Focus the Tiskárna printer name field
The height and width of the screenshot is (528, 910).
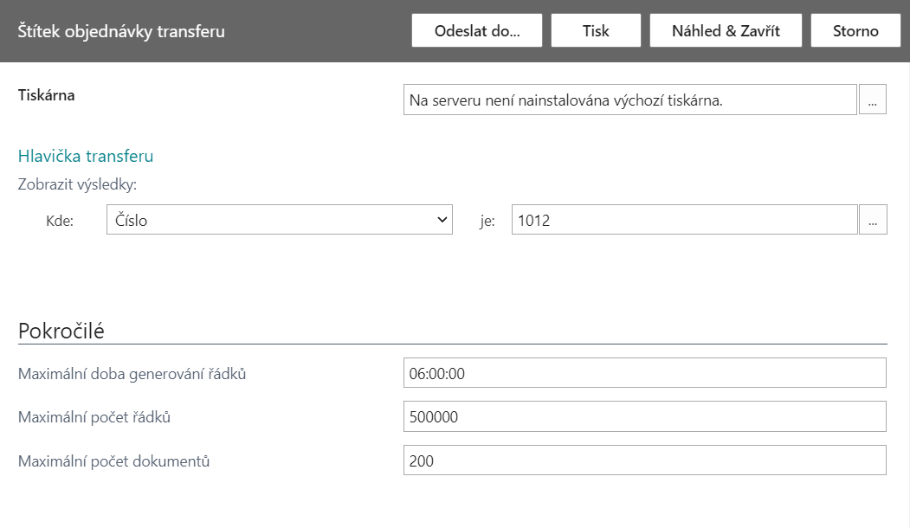(629, 100)
